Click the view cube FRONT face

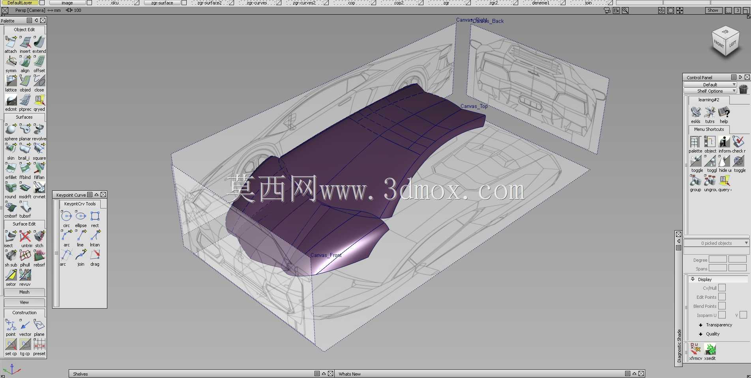719,45
